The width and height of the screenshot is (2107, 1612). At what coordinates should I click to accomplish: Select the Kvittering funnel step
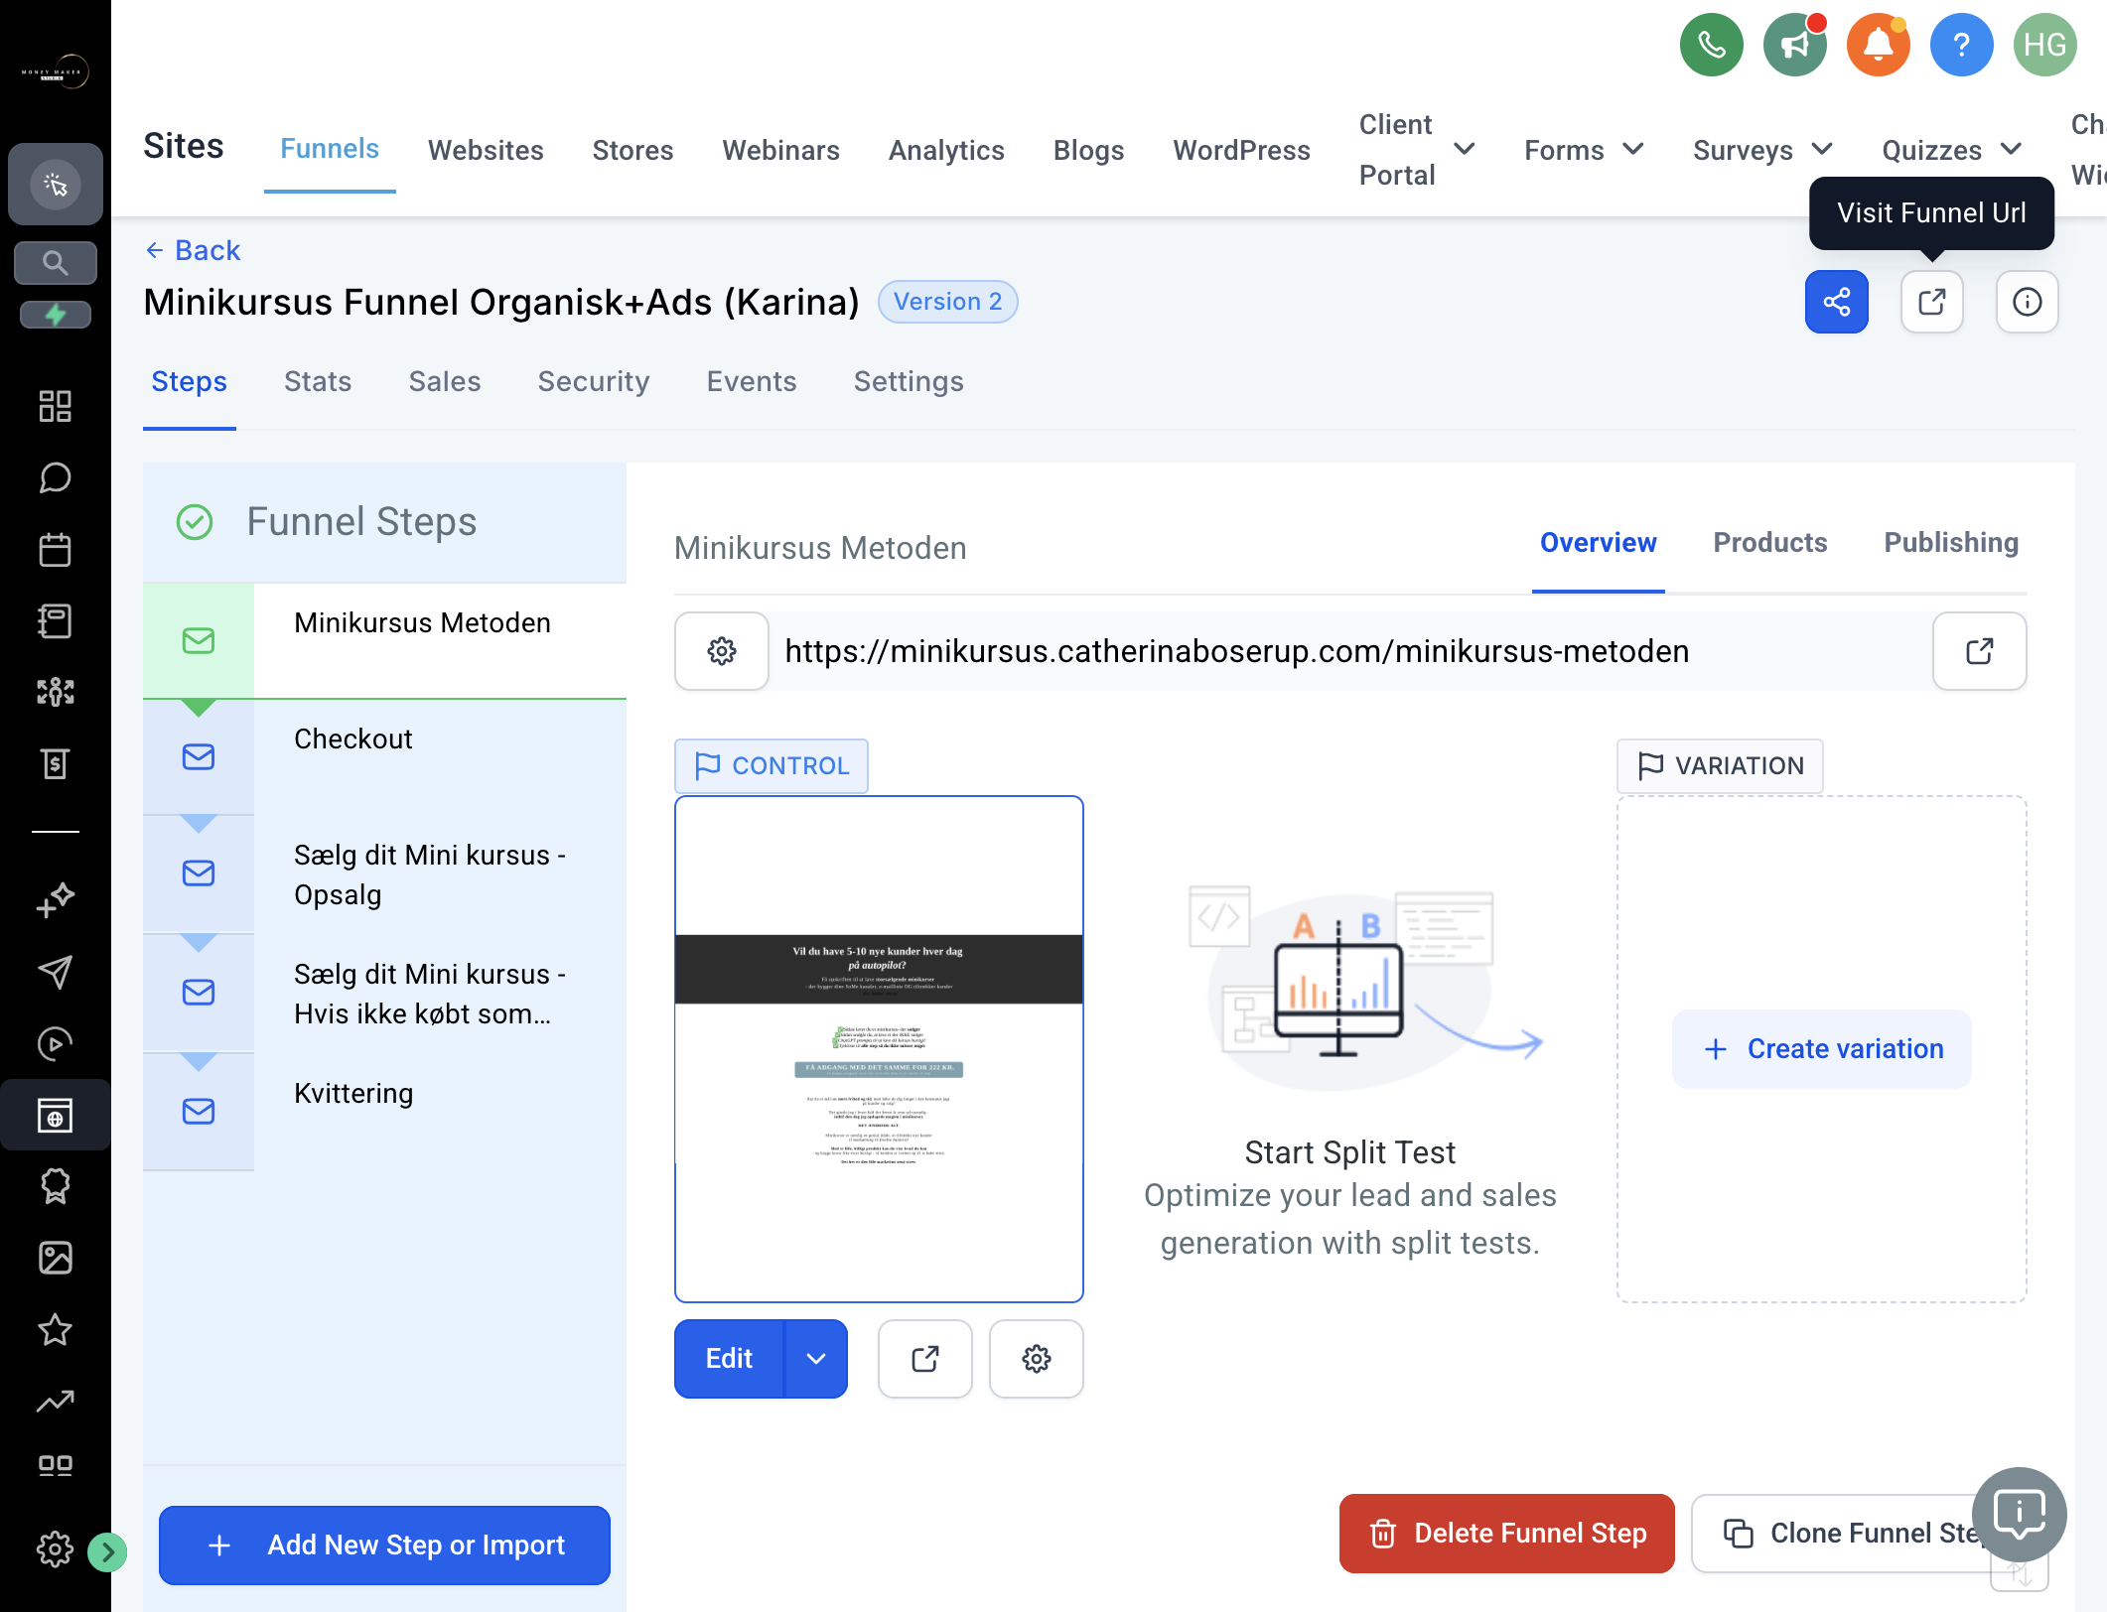click(x=384, y=1112)
